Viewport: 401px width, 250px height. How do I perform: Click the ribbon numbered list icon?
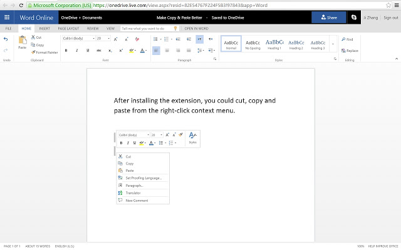(166, 39)
